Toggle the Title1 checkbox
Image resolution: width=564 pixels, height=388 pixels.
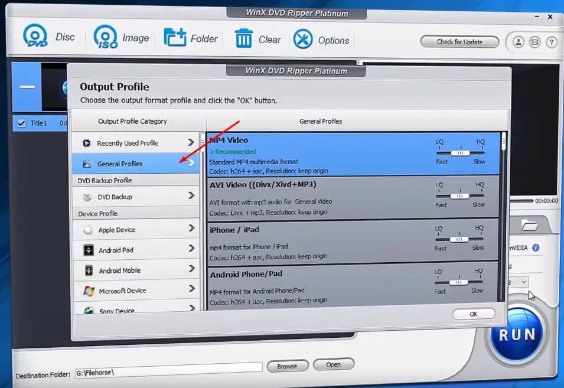coord(22,123)
